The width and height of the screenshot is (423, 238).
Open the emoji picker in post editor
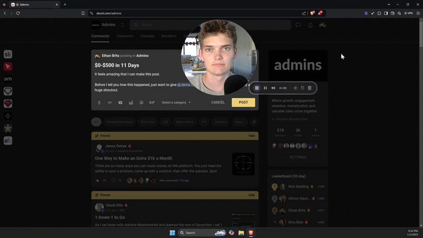[141, 102]
